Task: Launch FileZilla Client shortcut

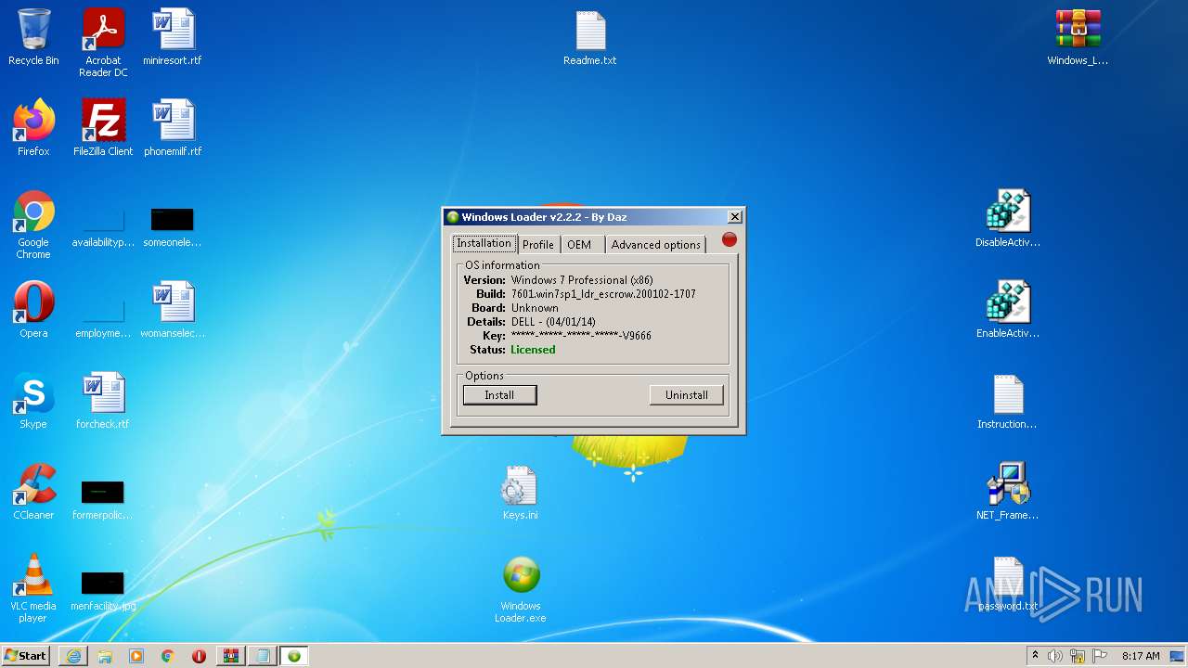Action: click(x=103, y=128)
